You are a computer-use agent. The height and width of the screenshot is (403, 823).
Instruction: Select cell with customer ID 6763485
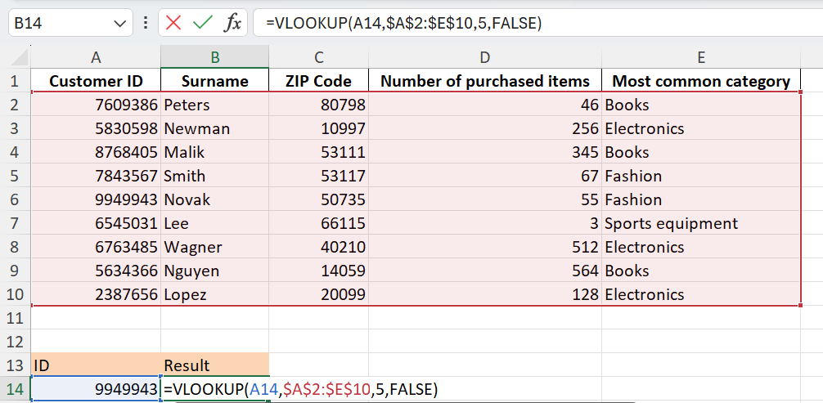[96, 247]
